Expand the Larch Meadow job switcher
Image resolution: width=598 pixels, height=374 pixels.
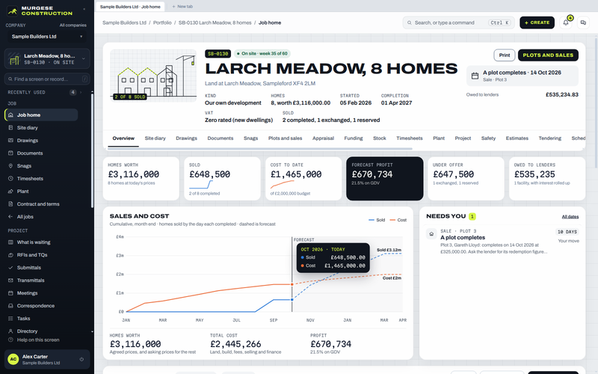(x=47, y=58)
